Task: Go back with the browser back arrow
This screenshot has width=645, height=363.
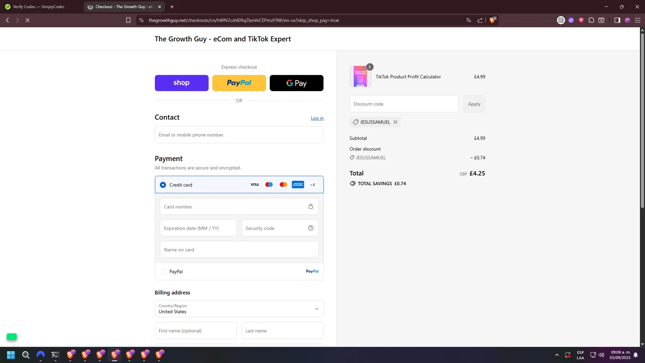Action: coord(7,20)
